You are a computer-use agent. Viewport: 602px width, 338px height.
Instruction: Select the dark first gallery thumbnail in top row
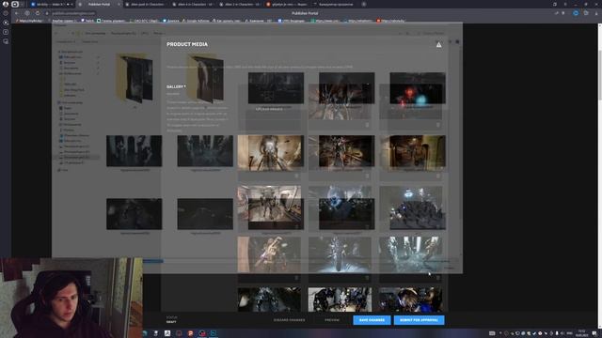276,88
